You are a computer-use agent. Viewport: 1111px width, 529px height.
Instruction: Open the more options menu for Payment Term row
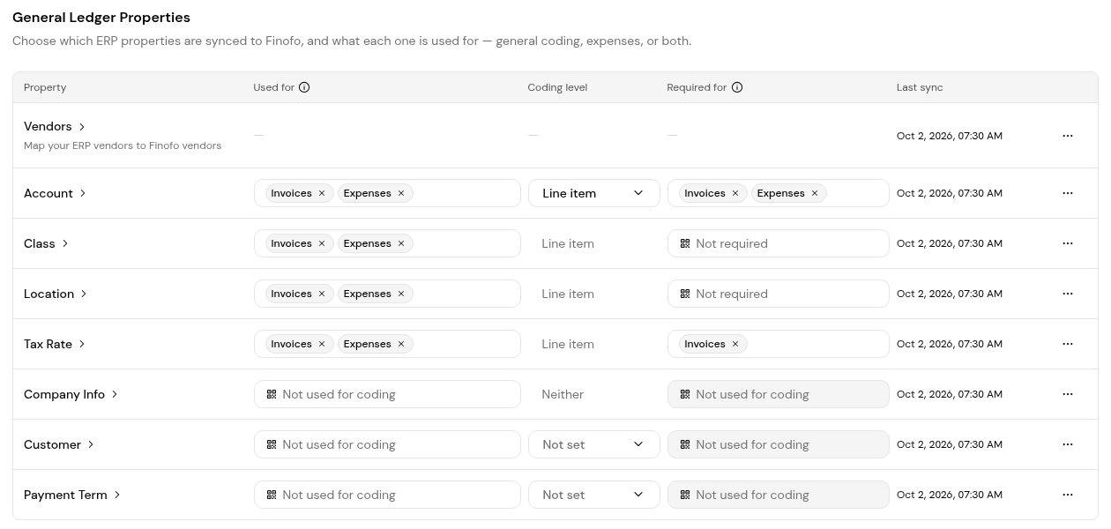[1068, 495]
